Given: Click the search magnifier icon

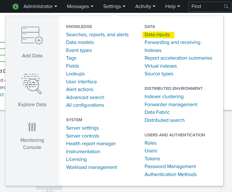Looking at the screenshot, I should tap(226, 6).
